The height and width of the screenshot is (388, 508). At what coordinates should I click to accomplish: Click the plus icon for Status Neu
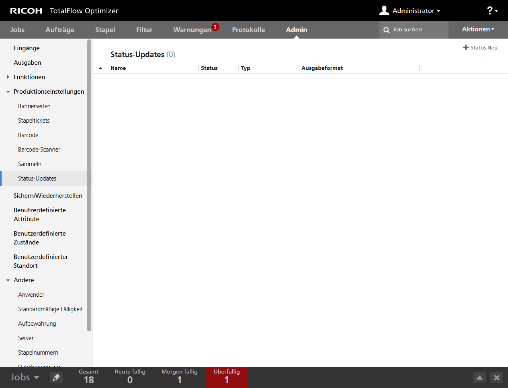[x=465, y=47]
